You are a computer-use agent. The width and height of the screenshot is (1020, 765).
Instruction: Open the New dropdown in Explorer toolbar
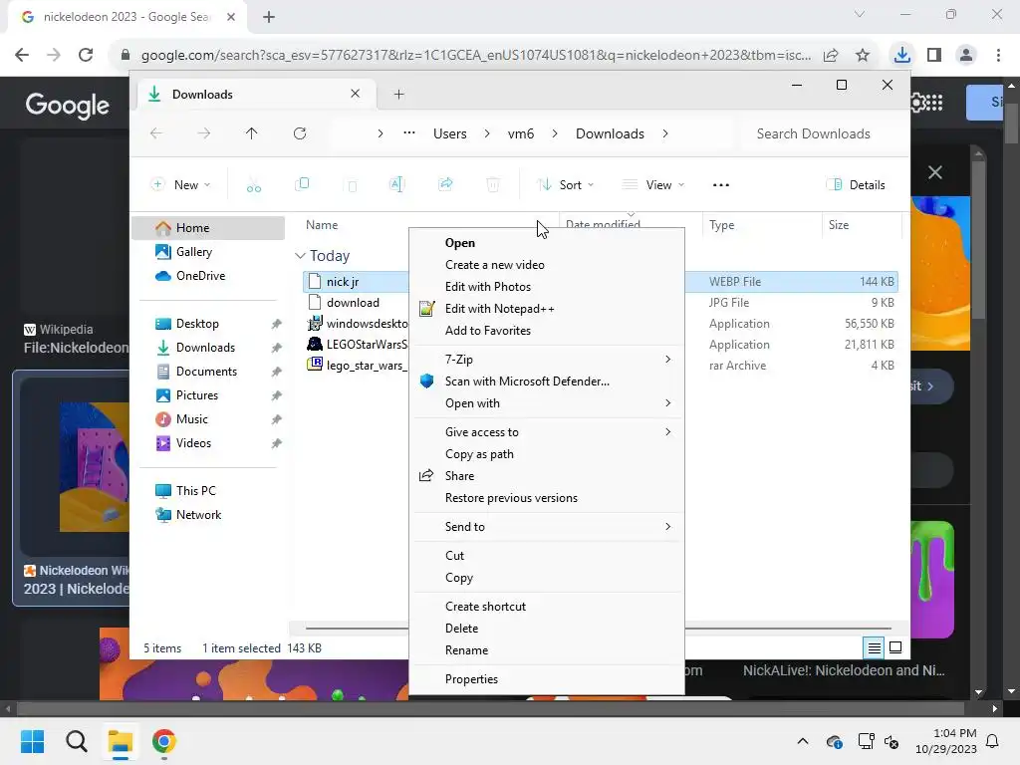pyautogui.click(x=181, y=184)
